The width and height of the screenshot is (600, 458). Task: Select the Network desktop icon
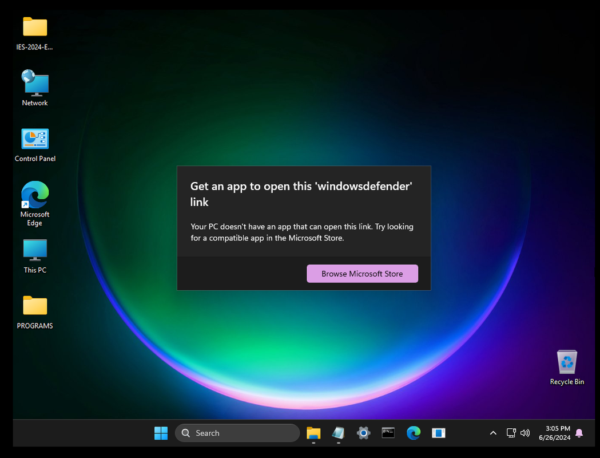point(35,88)
